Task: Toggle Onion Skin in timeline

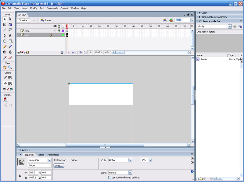Action: click(x=73, y=52)
